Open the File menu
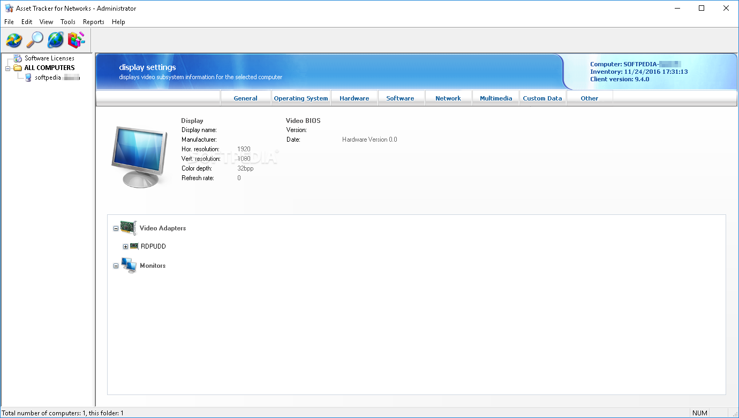The image size is (739, 418). click(9, 22)
